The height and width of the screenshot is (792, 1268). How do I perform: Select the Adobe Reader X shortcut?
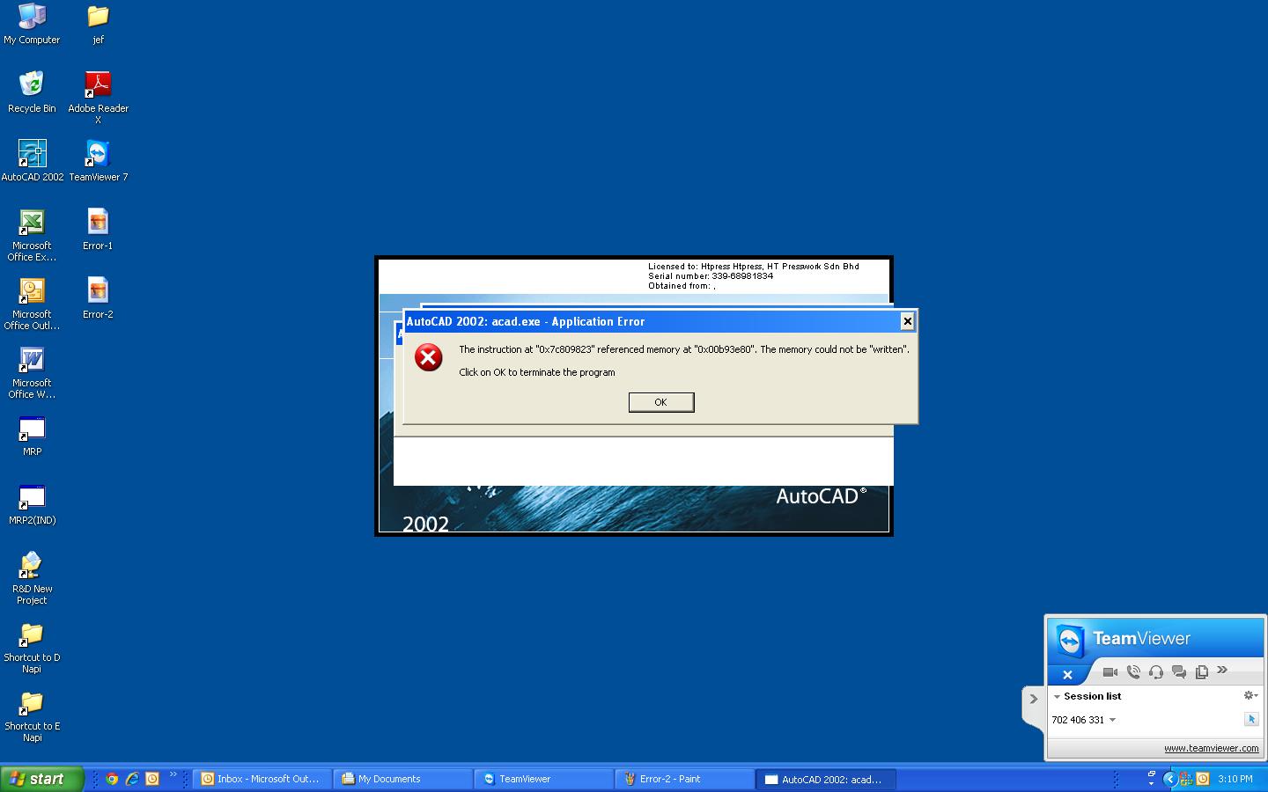click(98, 98)
